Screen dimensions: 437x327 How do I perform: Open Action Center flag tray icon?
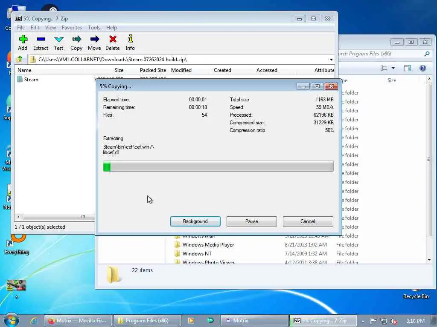(373, 321)
